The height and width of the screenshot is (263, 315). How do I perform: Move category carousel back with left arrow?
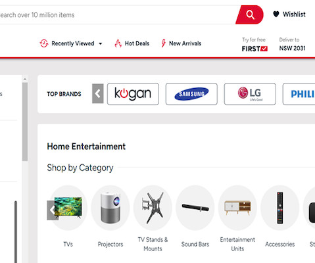[52, 210]
